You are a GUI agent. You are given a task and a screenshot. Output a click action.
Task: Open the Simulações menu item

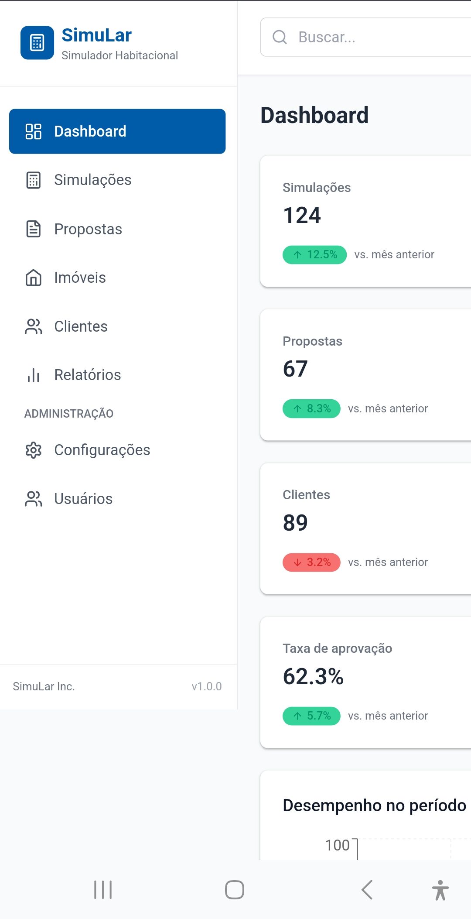click(92, 180)
